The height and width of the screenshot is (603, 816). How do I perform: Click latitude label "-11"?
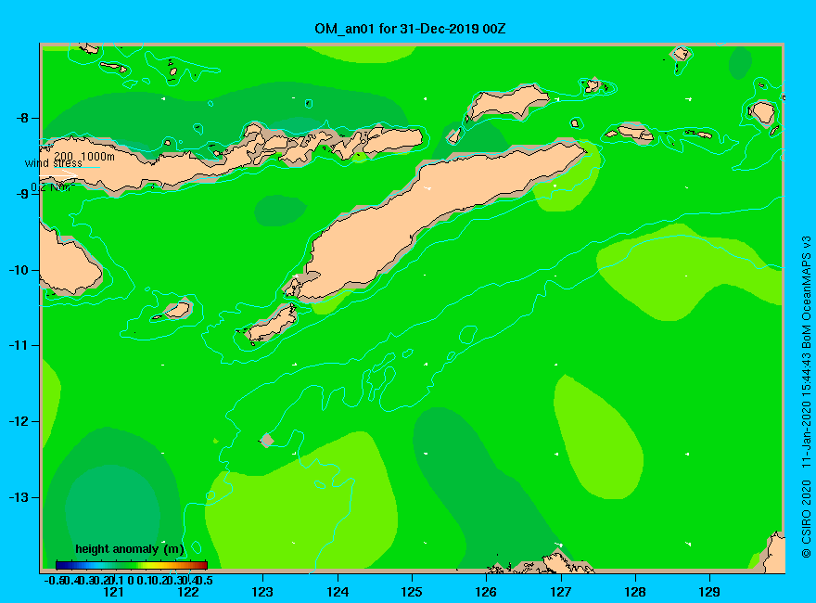(19, 346)
